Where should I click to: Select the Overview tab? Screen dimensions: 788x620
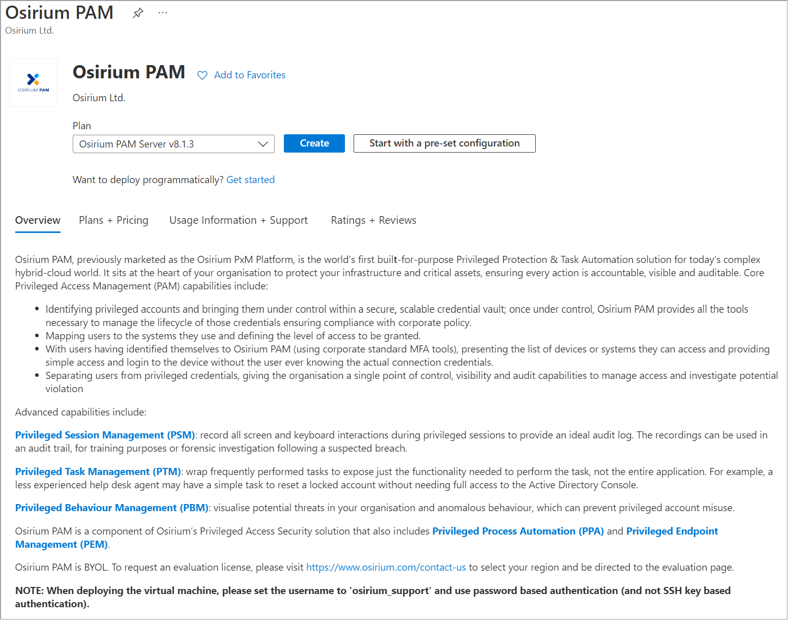(38, 220)
